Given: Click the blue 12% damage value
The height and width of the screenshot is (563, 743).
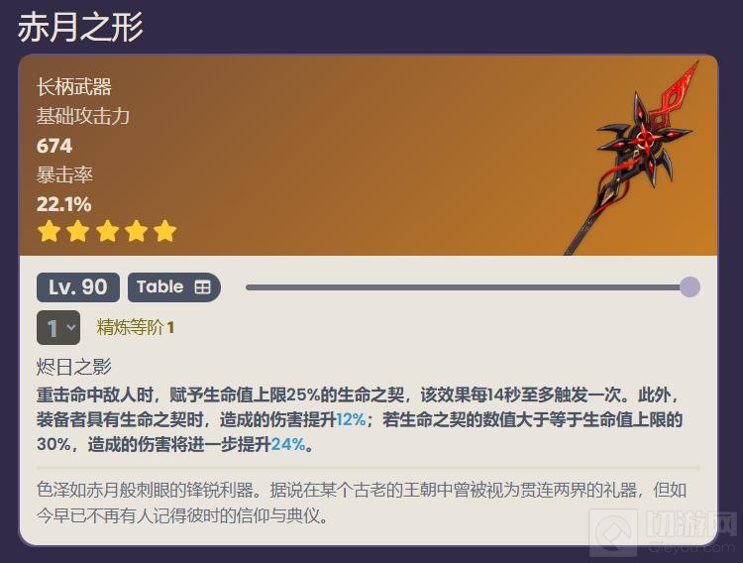Looking at the screenshot, I should (351, 419).
